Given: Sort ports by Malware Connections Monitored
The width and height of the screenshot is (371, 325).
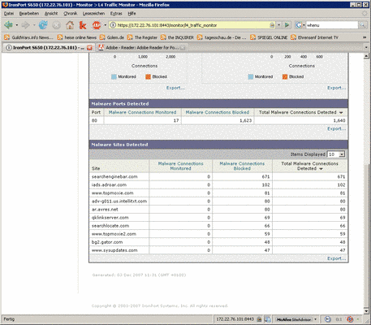Looking at the screenshot, I should click(142, 112).
